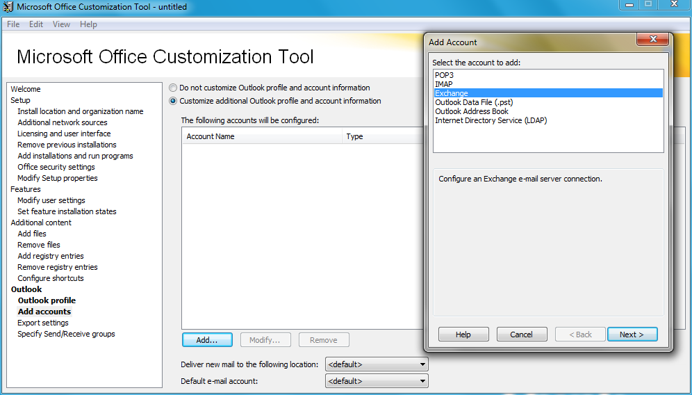Open 'Add accounts' page
This screenshot has width=692, height=395.
[44, 312]
